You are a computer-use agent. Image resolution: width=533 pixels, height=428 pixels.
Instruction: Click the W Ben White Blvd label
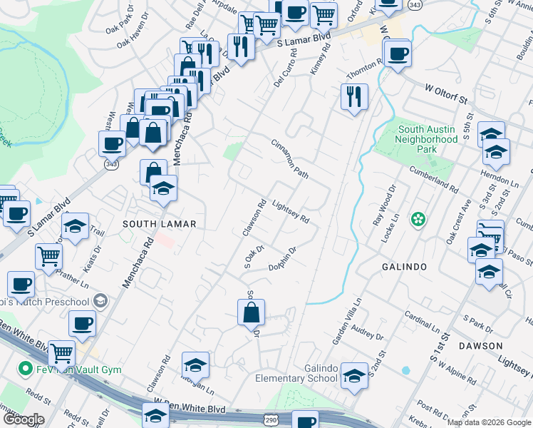(190, 405)
